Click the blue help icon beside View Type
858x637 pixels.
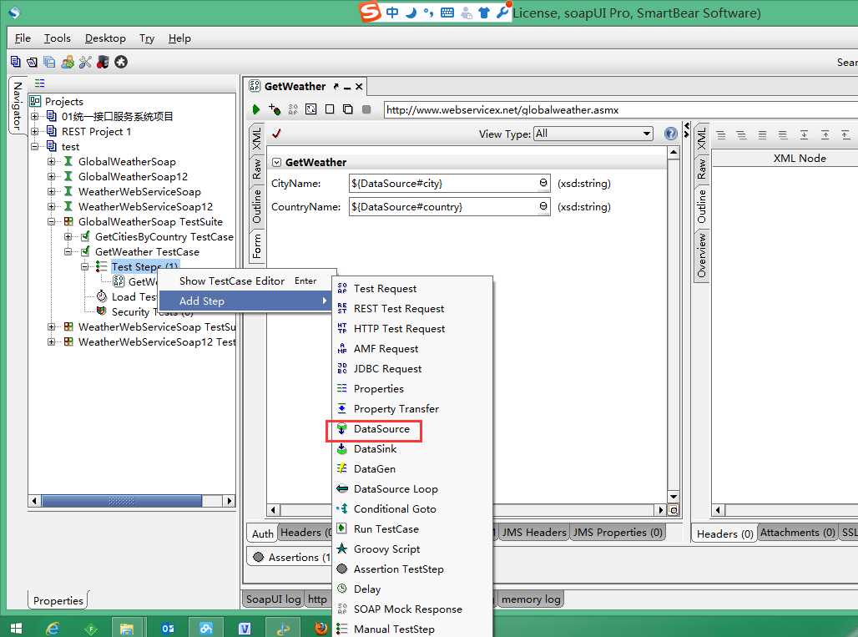pyautogui.click(x=670, y=134)
